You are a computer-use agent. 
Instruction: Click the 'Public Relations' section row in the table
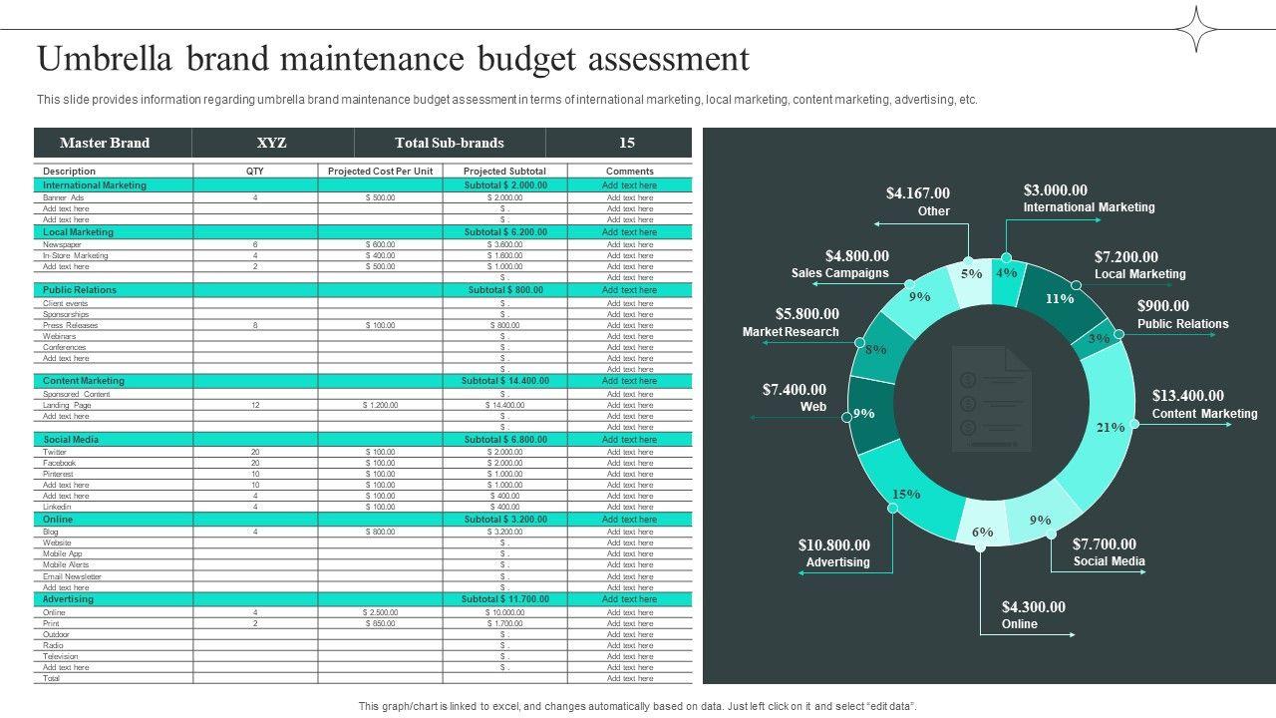tap(363, 290)
